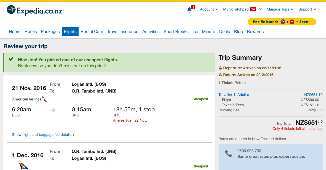Click the green checkmark icon
This screenshot has height=170, width=326.
11,59
